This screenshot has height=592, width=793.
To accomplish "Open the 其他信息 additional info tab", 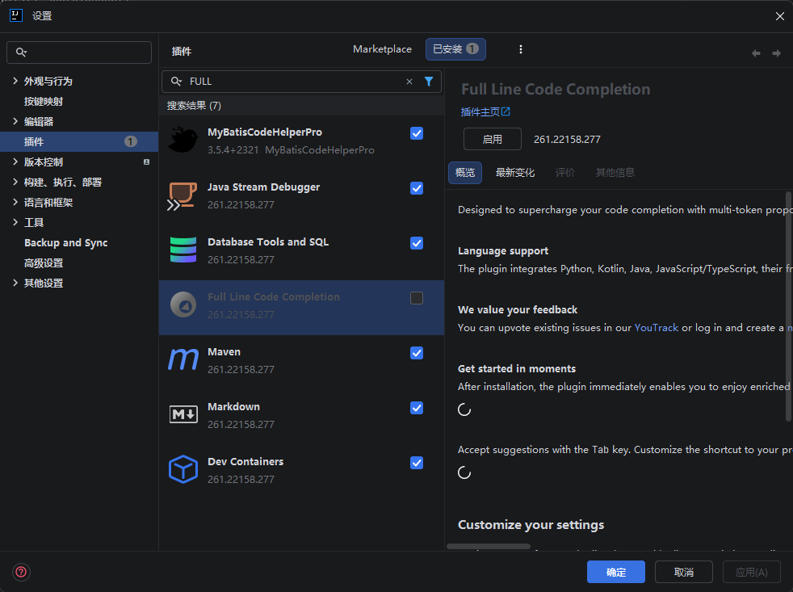I will point(615,173).
